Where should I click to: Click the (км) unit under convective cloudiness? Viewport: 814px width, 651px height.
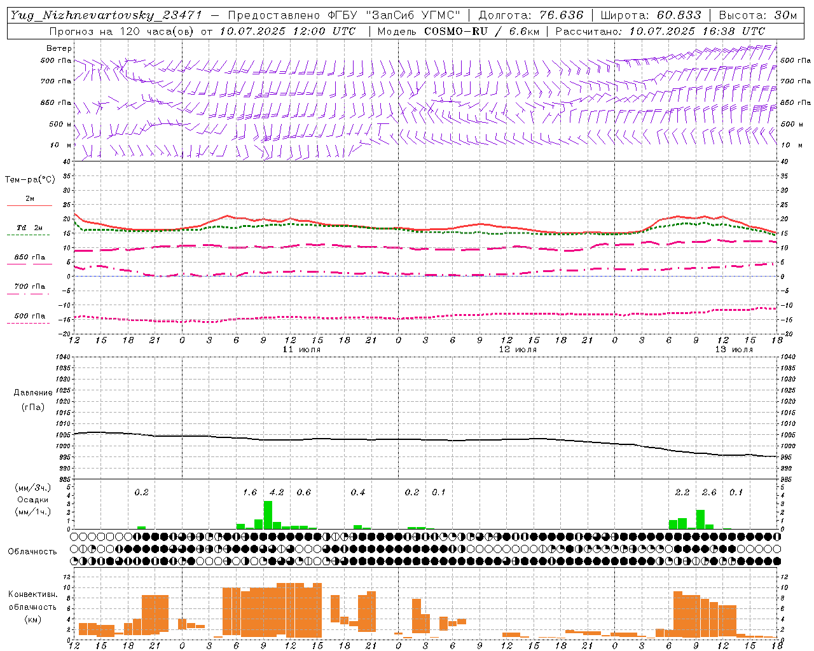tap(32, 619)
